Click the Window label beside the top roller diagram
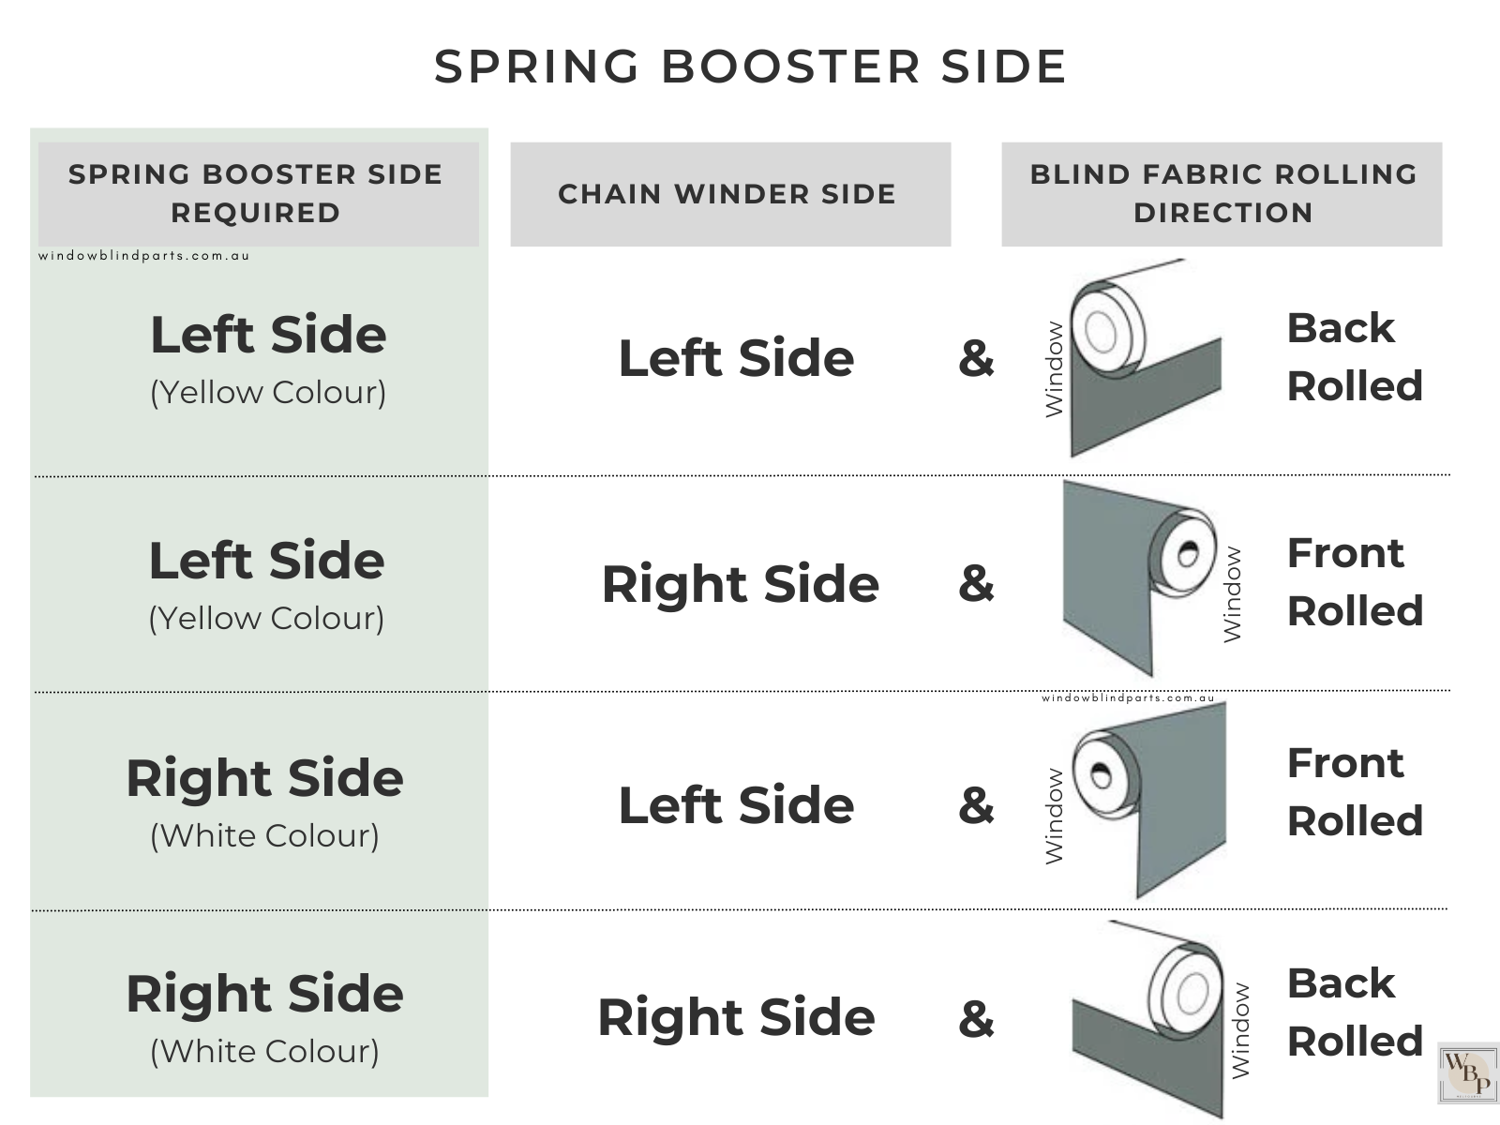The width and height of the screenshot is (1500, 1125). [x=1055, y=368]
